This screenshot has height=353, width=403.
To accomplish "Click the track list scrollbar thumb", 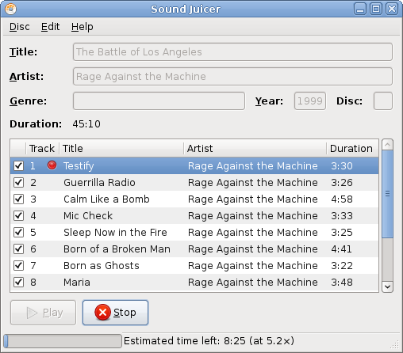I will click(x=388, y=194).
